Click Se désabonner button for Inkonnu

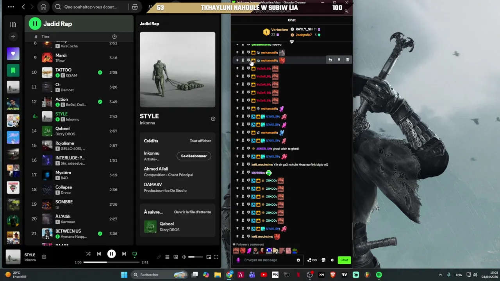[194, 156]
